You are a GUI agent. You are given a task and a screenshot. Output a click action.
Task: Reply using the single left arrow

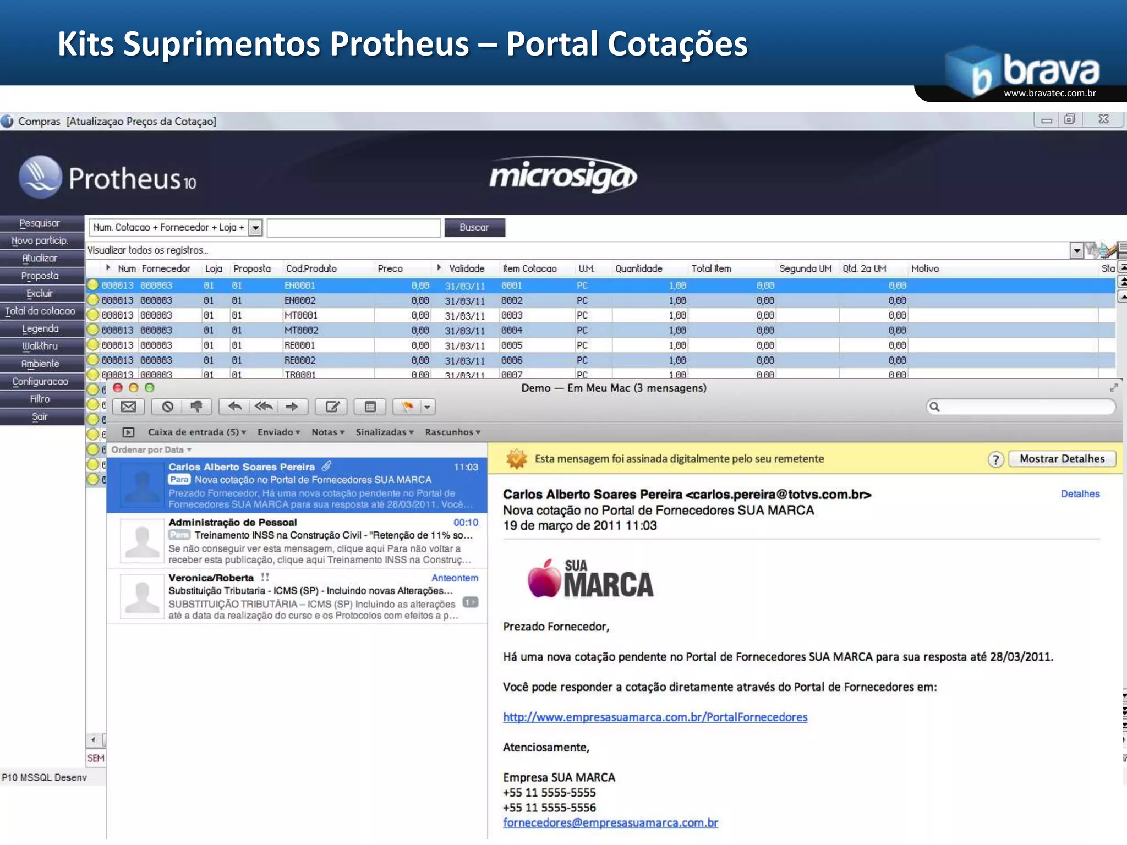pos(235,407)
